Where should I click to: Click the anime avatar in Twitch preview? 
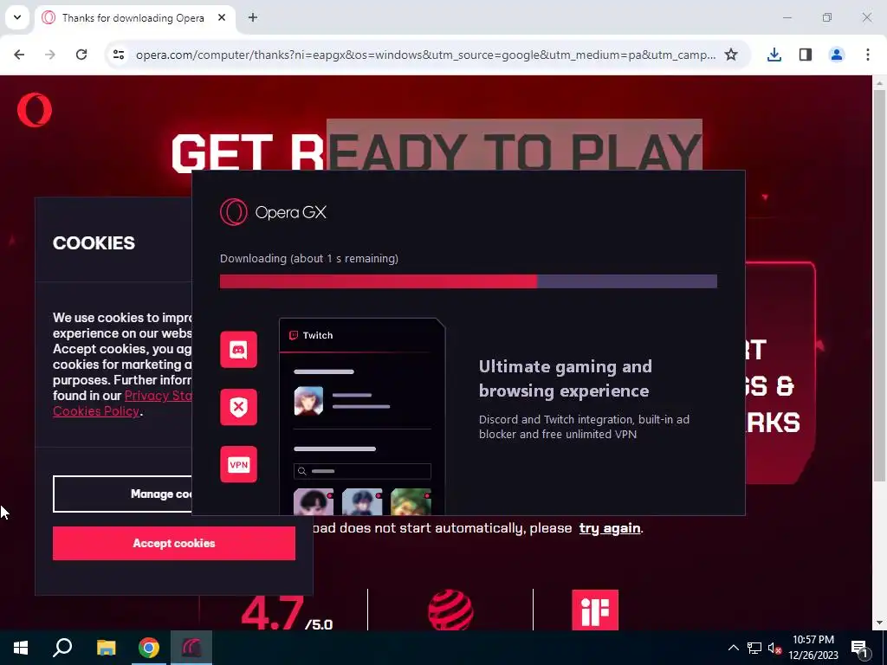(x=309, y=401)
